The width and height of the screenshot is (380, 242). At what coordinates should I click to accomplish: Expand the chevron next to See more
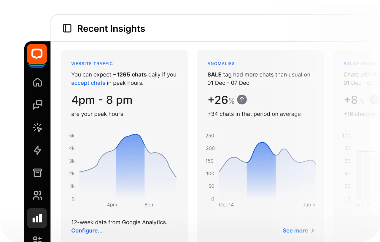[x=312, y=230]
